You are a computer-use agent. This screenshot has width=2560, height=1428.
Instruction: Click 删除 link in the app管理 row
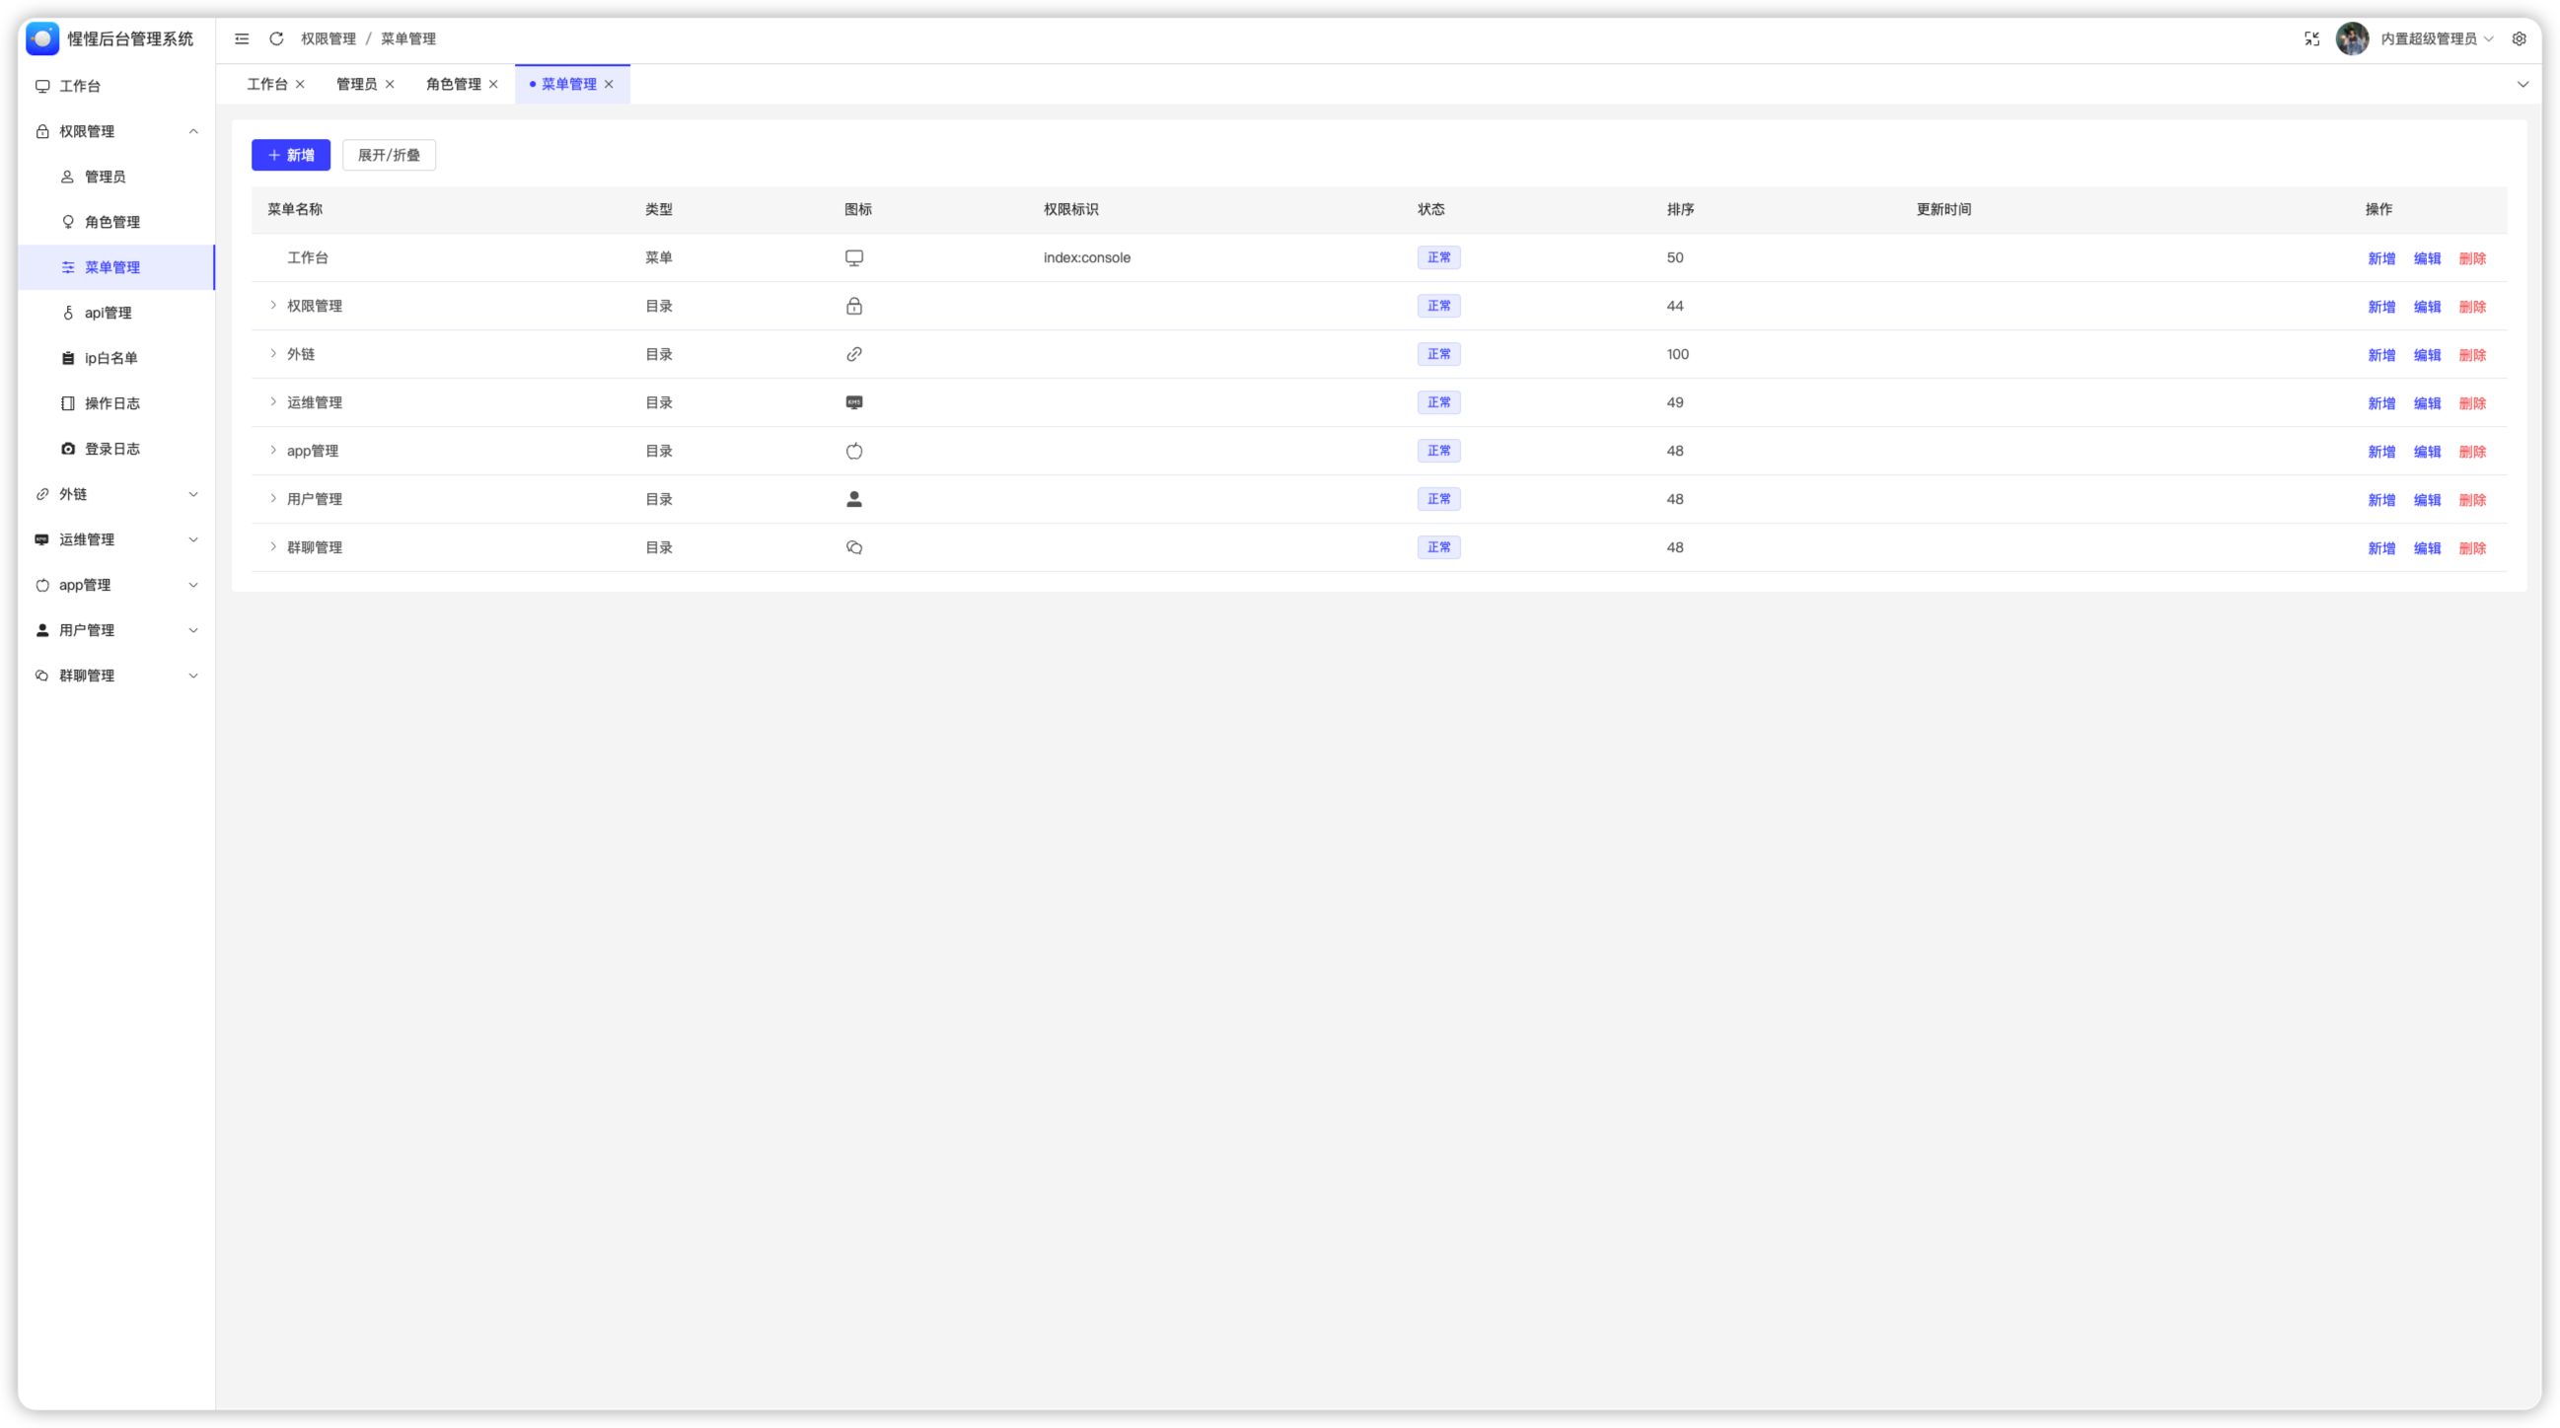tap(2471, 452)
